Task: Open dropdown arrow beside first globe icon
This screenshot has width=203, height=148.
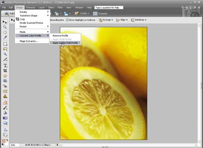Action: pyautogui.click(x=61, y=13)
